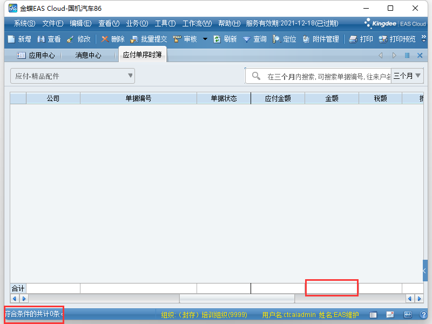Click the 修改 (Edit) toolbar button

pos(78,39)
